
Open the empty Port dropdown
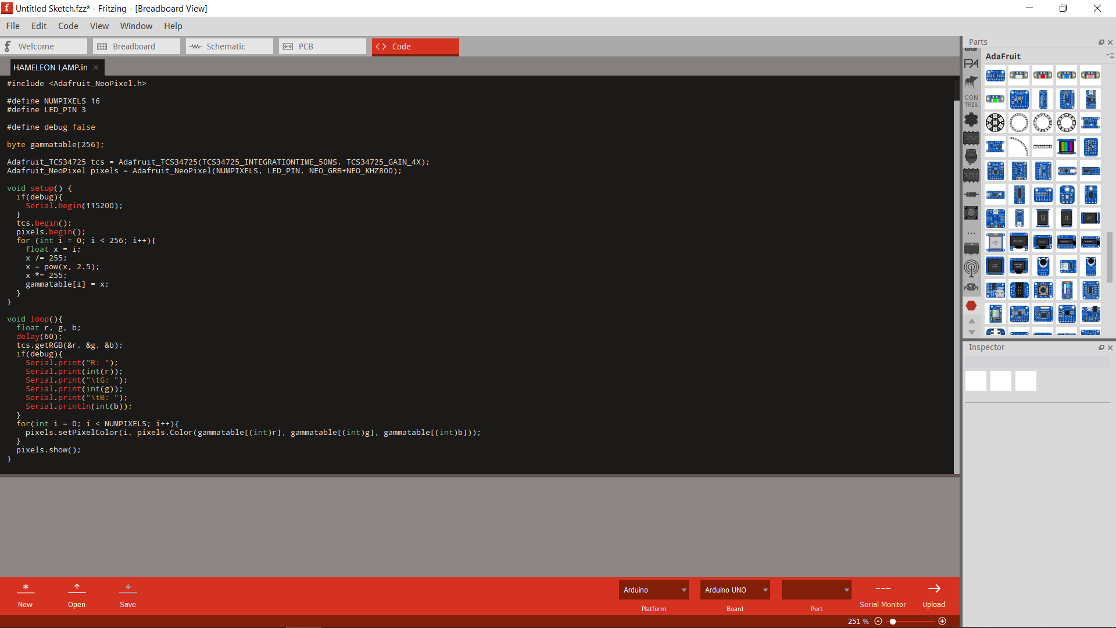817,590
